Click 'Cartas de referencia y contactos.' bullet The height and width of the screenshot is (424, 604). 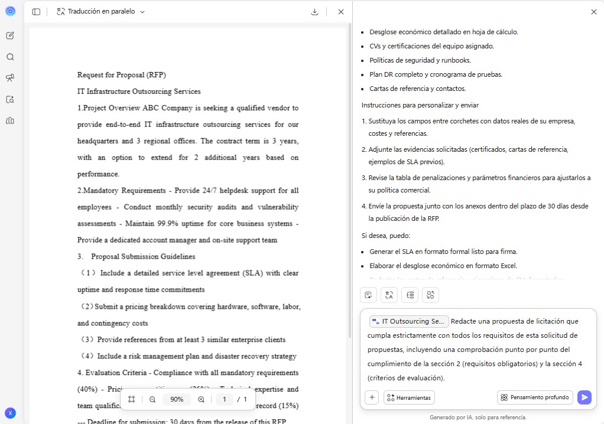click(418, 89)
